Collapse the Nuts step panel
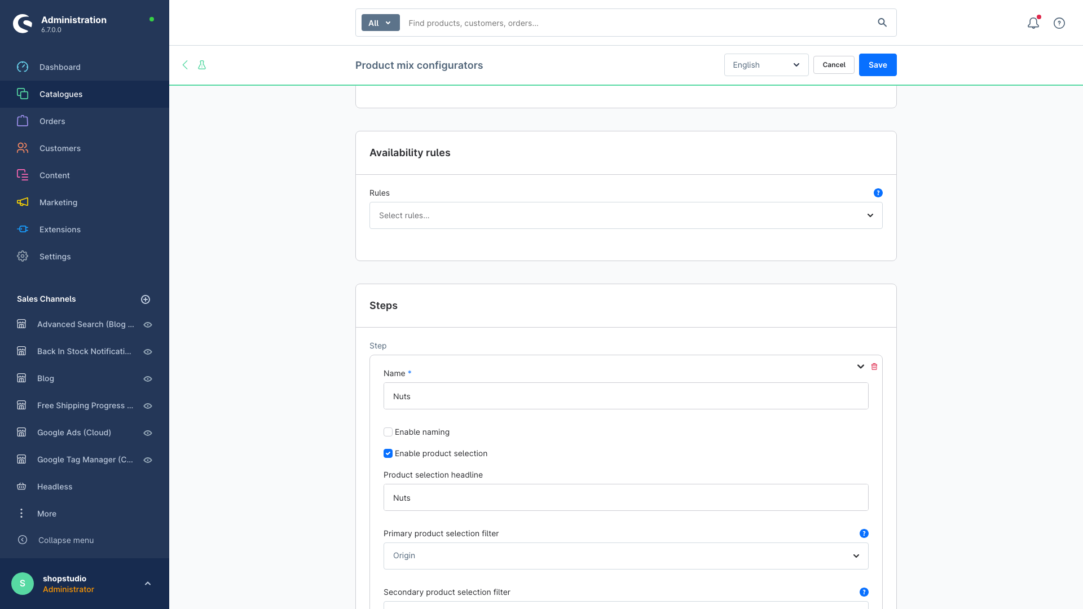This screenshot has height=609, width=1083. [x=861, y=367]
